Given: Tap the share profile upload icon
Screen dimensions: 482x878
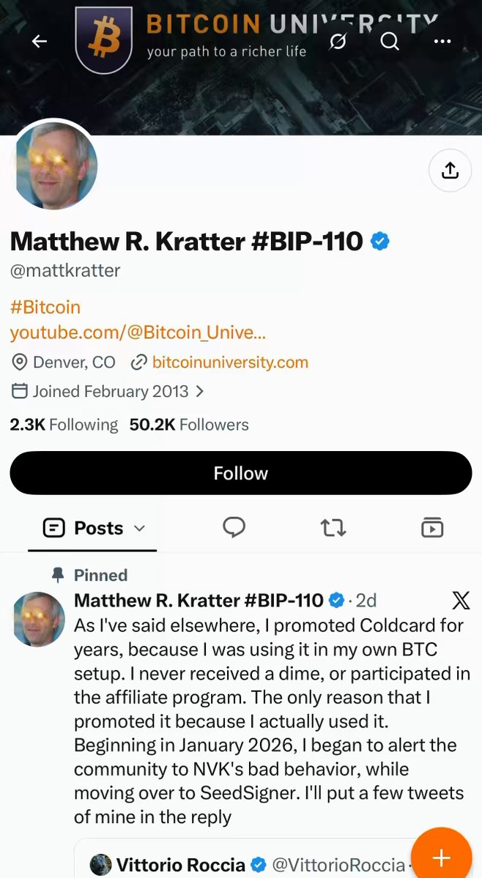Looking at the screenshot, I should point(450,170).
